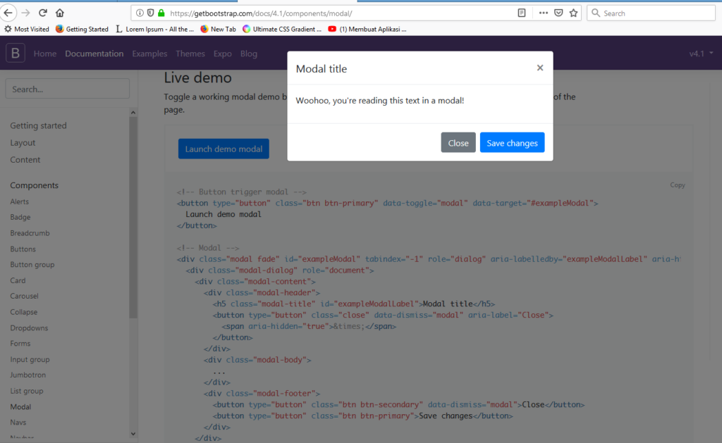The image size is (722, 443).
Task: Open List group in sidebar
Action: (x=27, y=391)
